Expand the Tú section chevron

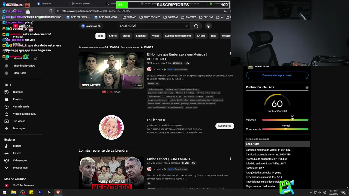tap(11, 85)
